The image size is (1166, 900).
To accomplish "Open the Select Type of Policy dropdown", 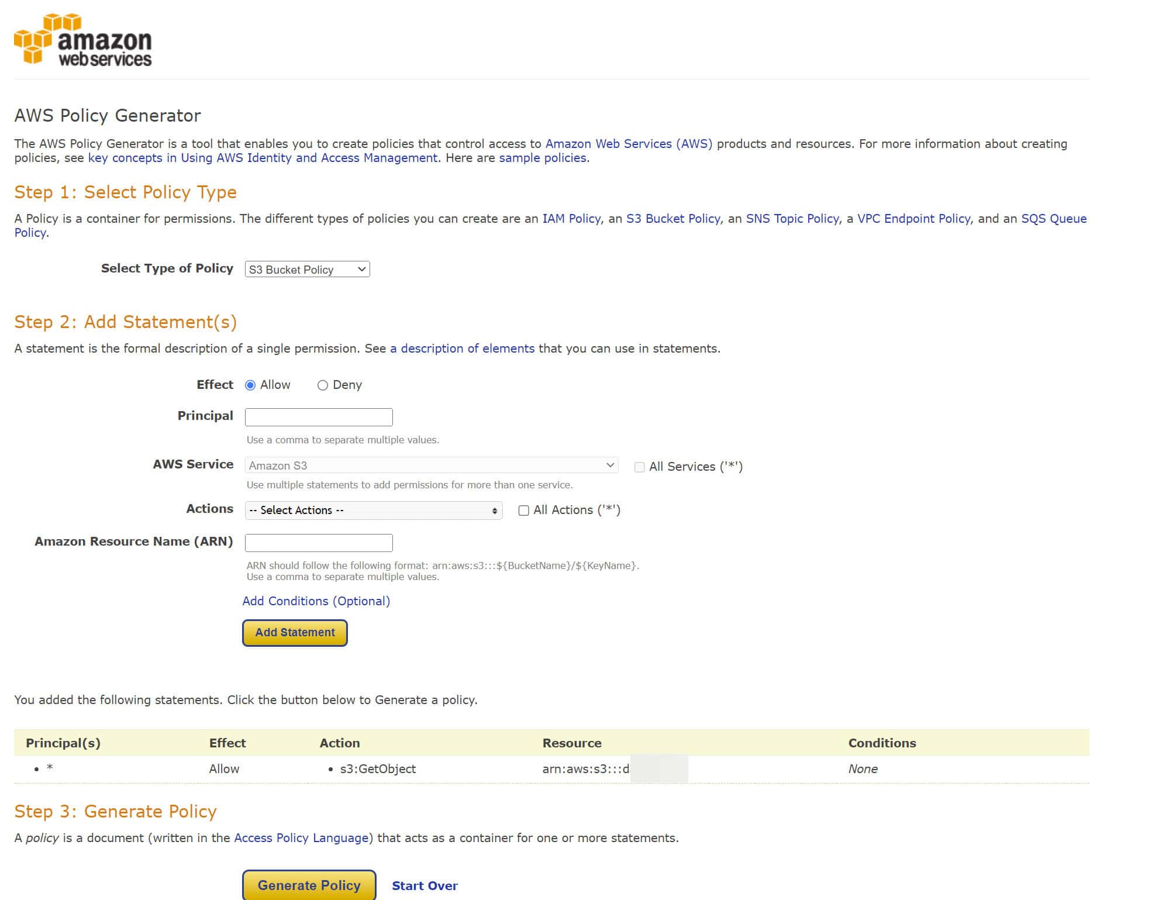I will coord(306,269).
